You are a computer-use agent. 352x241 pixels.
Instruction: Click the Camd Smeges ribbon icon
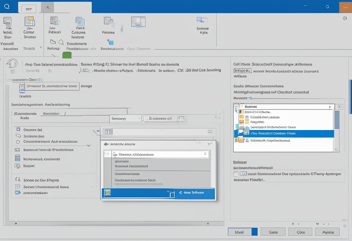point(30,22)
